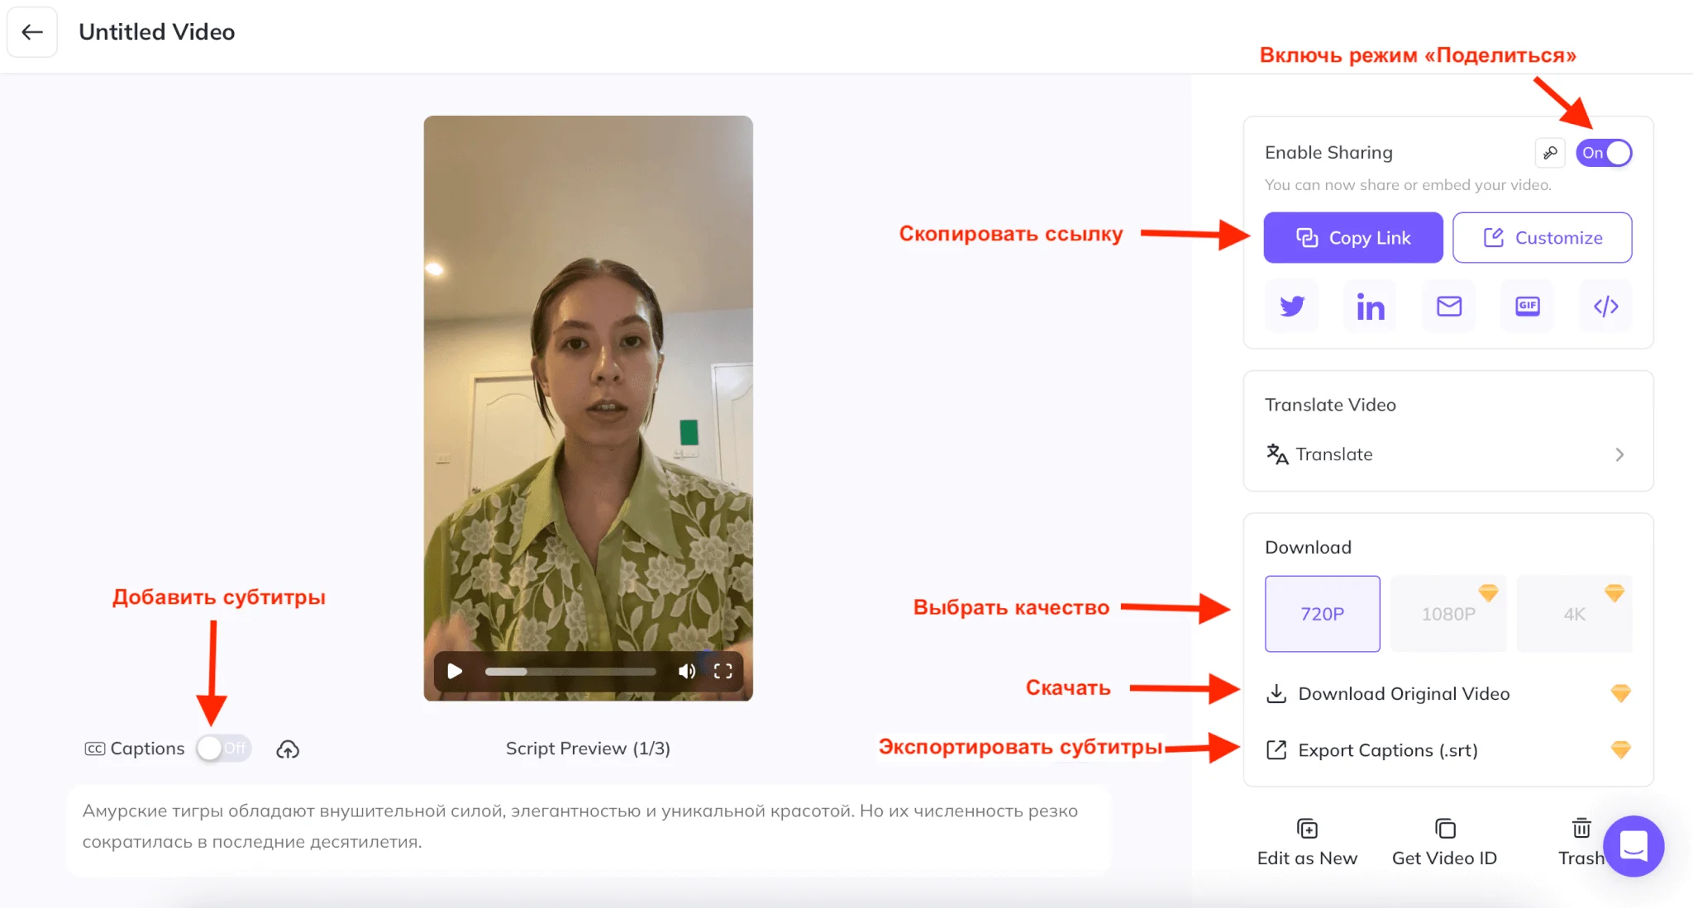The image size is (1693, 908).
Task: Play the video preview
Action: pos(455,672)
